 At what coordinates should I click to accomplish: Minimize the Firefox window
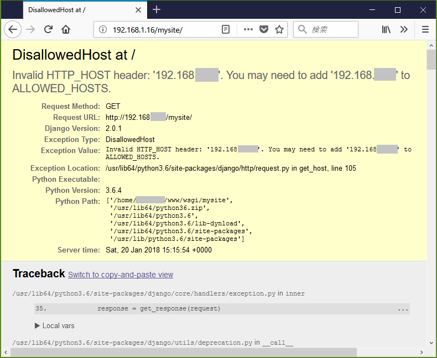pos(372,10)
